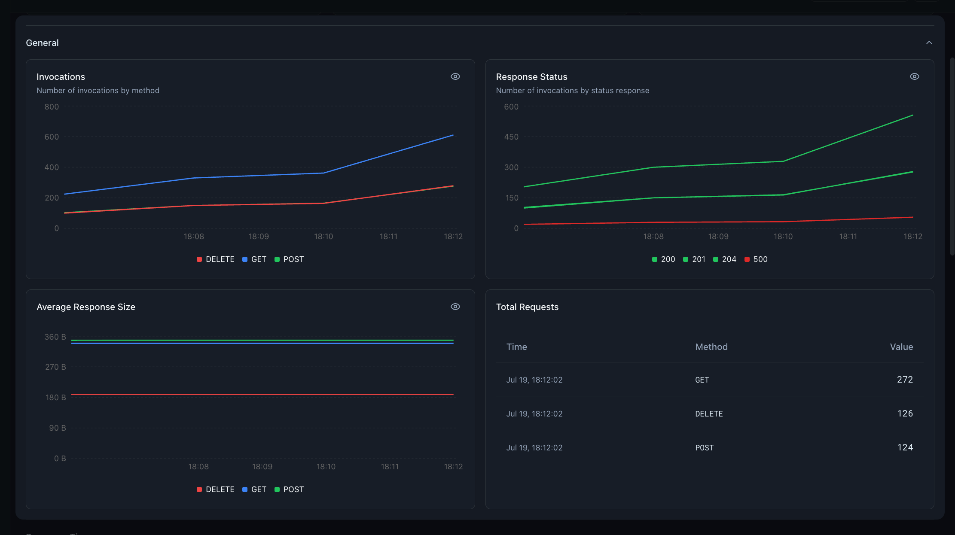The width and height of the screenshot is (955, 535).
Task: Click the Method column header
Action: 711,347
